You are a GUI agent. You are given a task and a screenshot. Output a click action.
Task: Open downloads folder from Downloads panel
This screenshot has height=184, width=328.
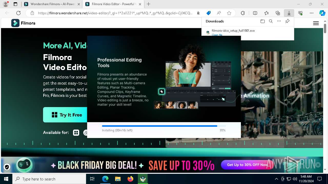click(262, 21)
